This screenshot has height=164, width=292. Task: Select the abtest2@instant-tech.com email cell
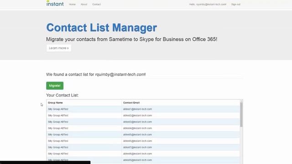pyautogui.click(x=181, y=115)
